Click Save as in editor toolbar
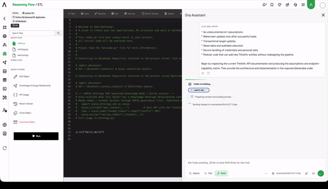This screenshot has width=328, height=189. [130, 13]
